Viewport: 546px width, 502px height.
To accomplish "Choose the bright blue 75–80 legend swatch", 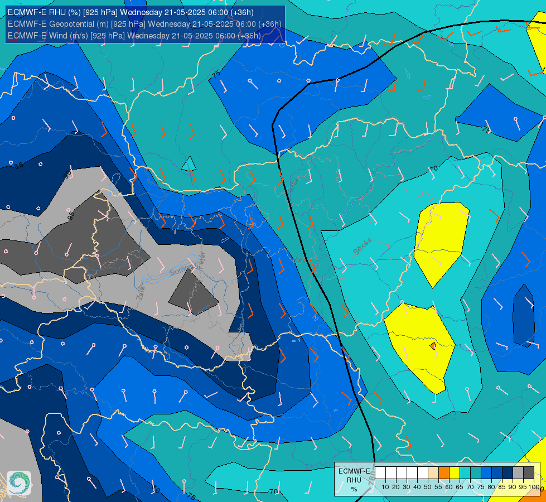I will (486, 473).
